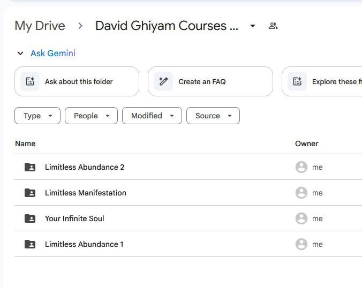Click the sparkle icon on Create an FAQ

(x=163, y=81)
